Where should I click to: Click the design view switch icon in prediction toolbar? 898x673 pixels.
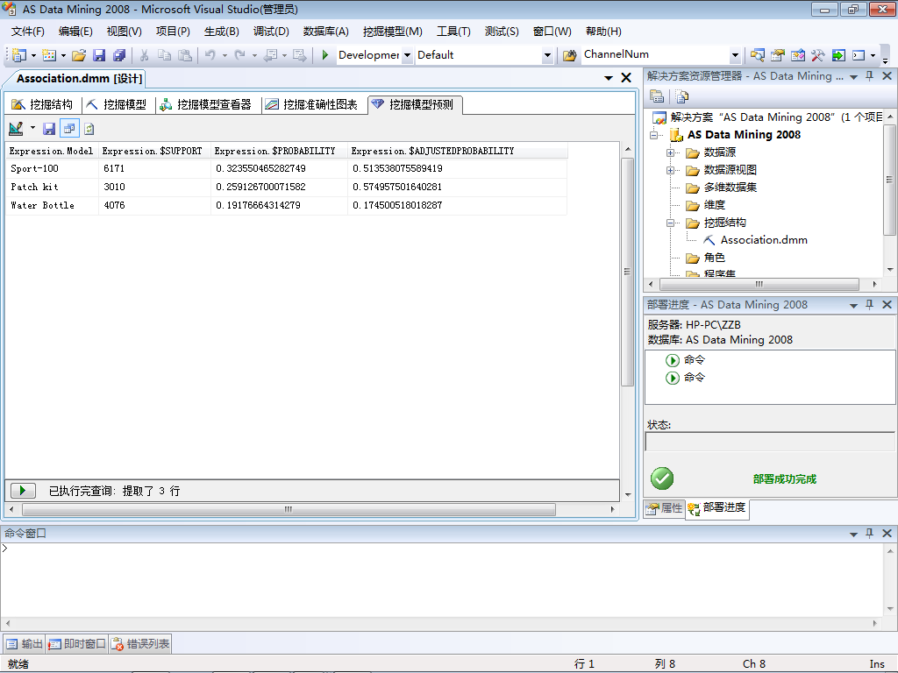(x=16, y=129)
